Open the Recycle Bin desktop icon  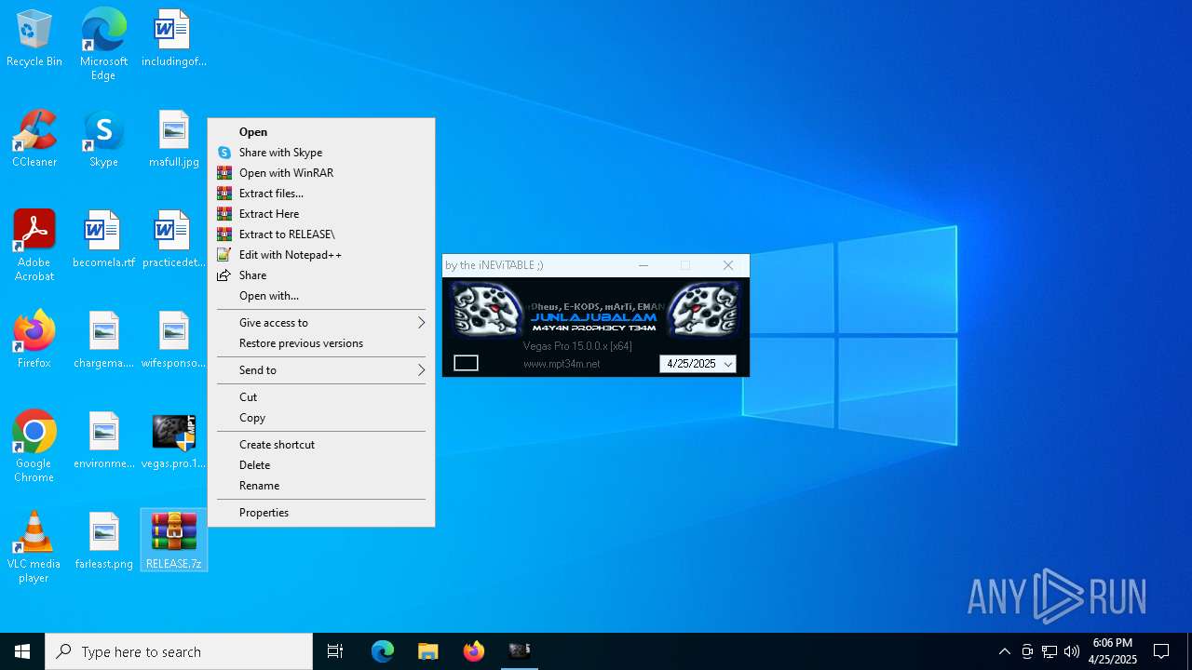click(x=34, y=39)
